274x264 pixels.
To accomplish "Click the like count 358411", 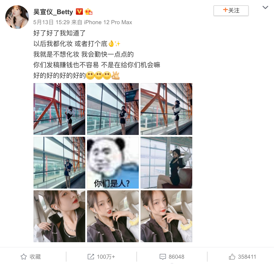I will click(x=247, y=257).
